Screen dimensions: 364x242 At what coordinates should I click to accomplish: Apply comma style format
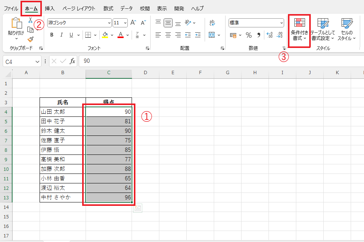tap(259, 35)
